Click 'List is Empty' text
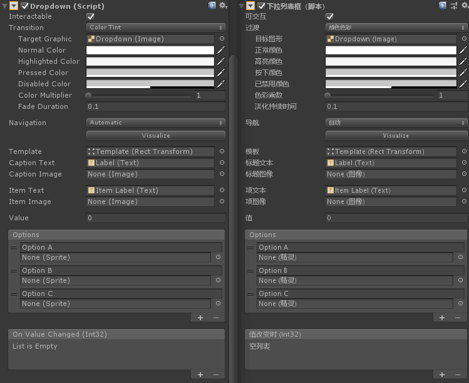 (34, 346)
